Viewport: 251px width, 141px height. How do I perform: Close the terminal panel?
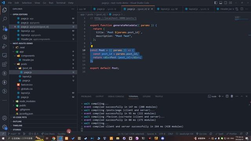[247, 96]
